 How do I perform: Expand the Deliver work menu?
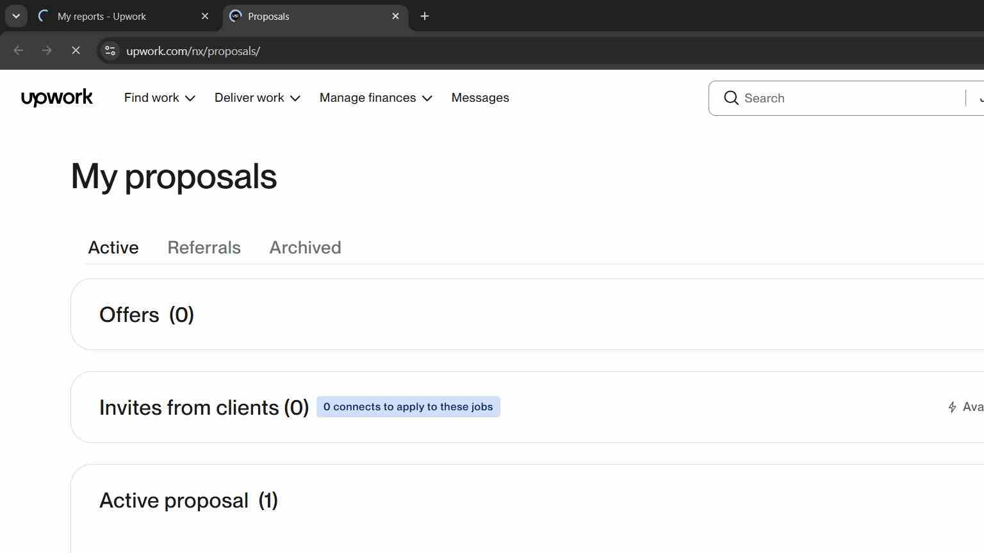pyautogui.click(x=258, y=98)
